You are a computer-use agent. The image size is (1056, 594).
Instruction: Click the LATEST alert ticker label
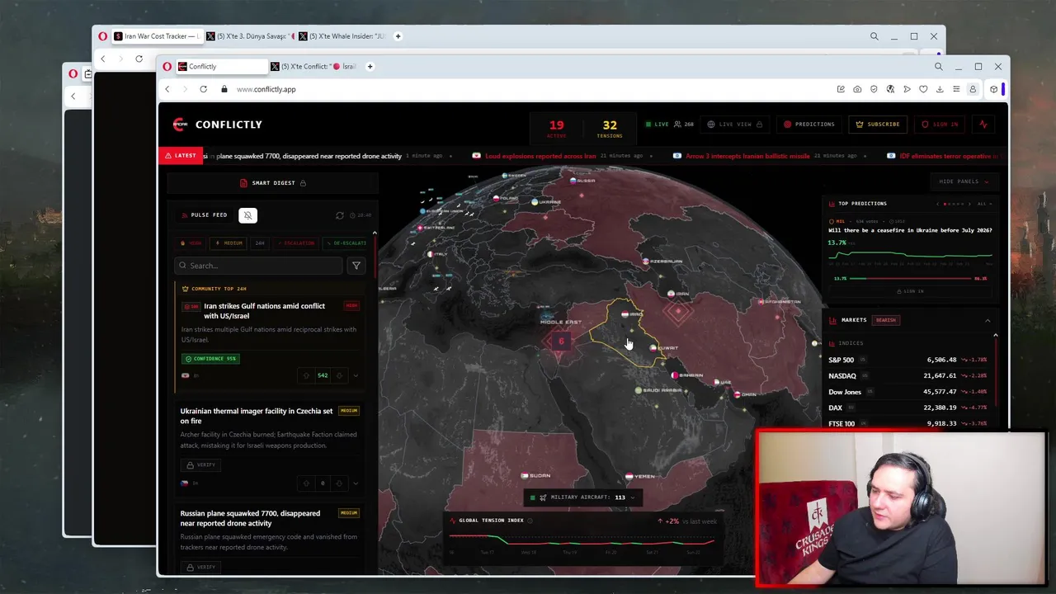181,156
